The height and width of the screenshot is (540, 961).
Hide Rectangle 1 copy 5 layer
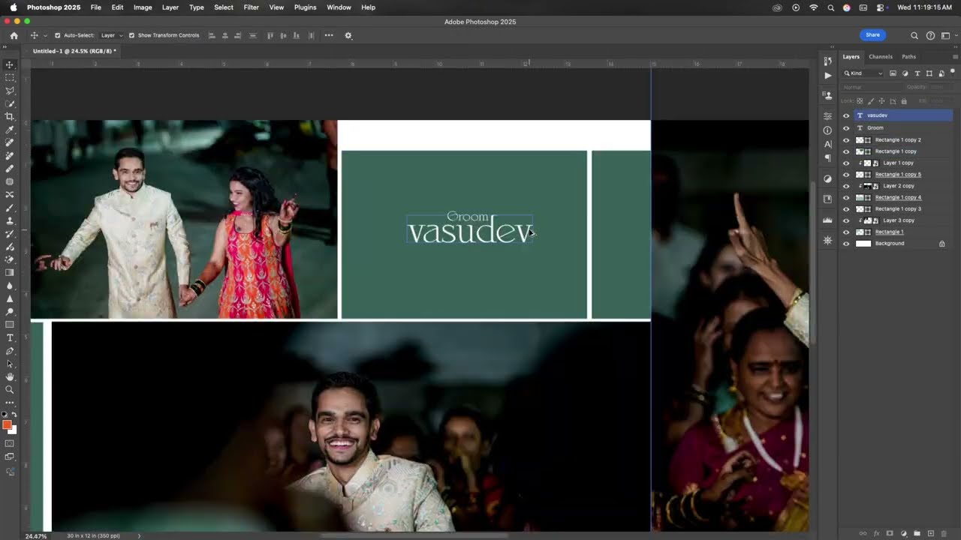(846, 175)
